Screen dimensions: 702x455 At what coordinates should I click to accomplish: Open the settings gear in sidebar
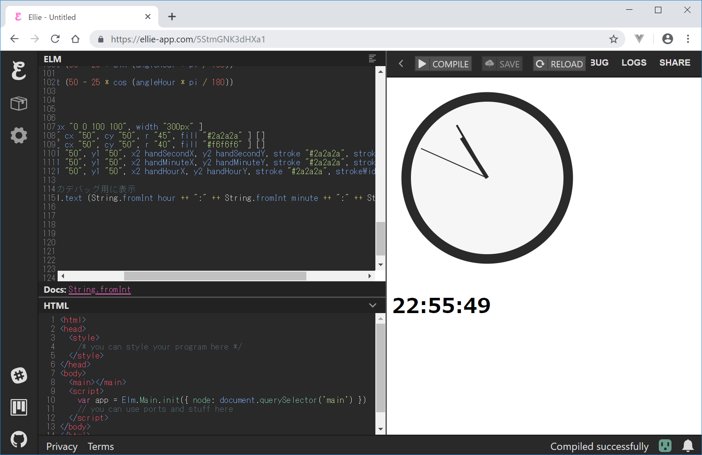19,136
